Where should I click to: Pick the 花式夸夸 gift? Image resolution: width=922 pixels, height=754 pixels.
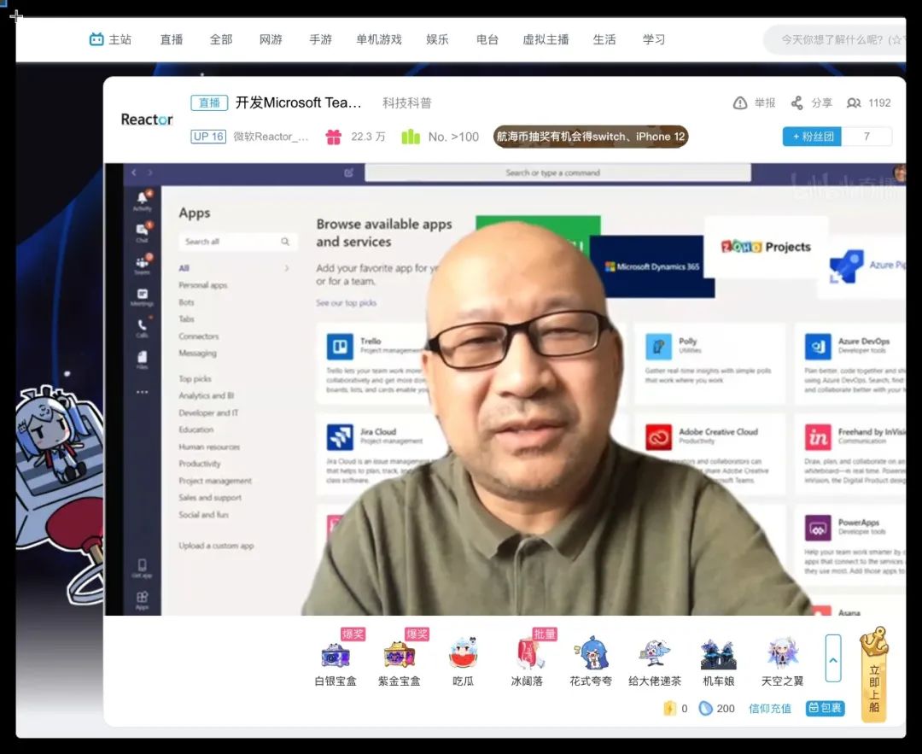click(x=591, y=654)
